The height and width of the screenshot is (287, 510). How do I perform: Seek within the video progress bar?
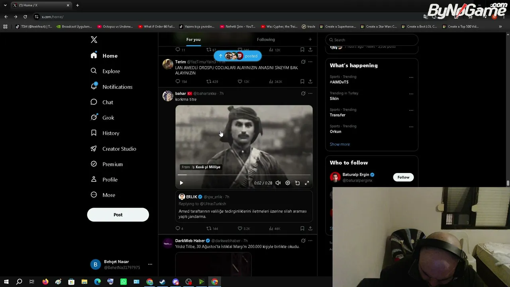244,175
